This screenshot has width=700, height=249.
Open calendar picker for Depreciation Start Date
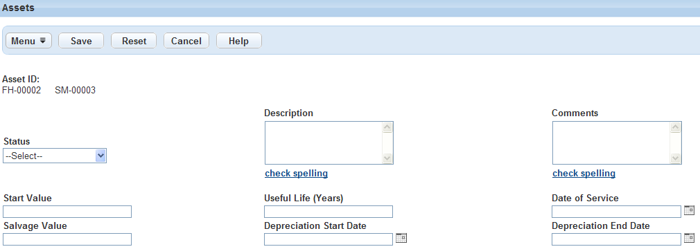point(401,238)
